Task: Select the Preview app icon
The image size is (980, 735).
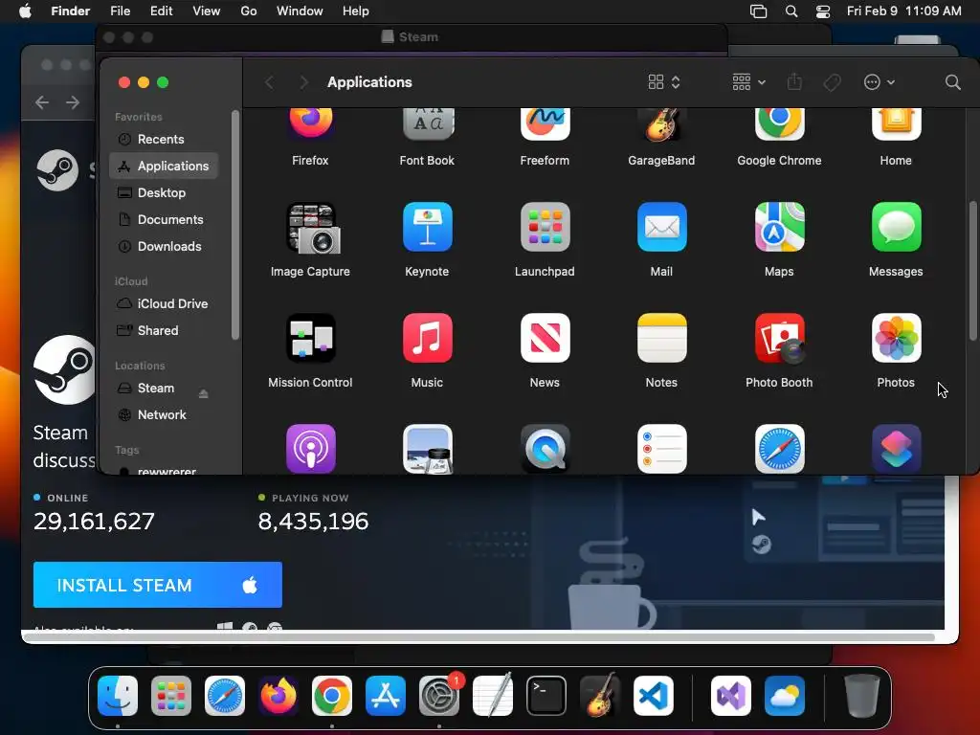Action: coord(428,449)
